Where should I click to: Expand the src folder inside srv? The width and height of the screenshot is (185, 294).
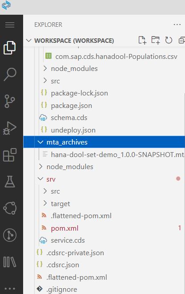[x=45, y=191]
